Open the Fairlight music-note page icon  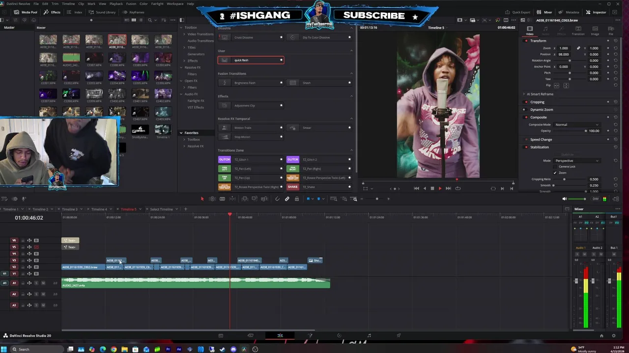369,335
